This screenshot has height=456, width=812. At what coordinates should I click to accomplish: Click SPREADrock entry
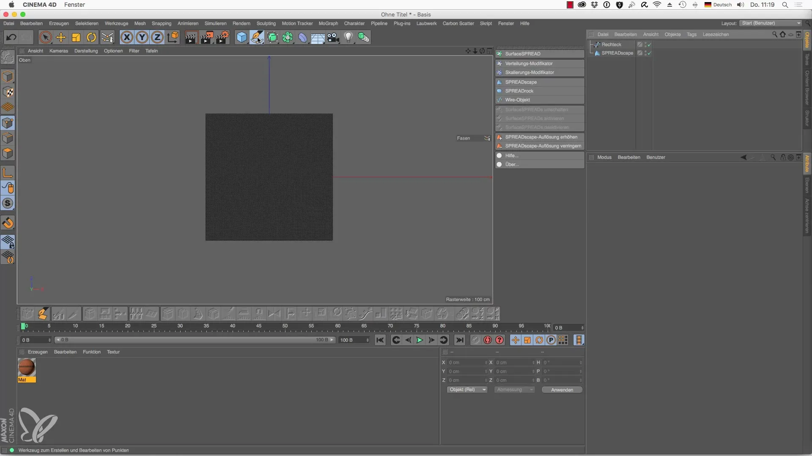[540, 91]
